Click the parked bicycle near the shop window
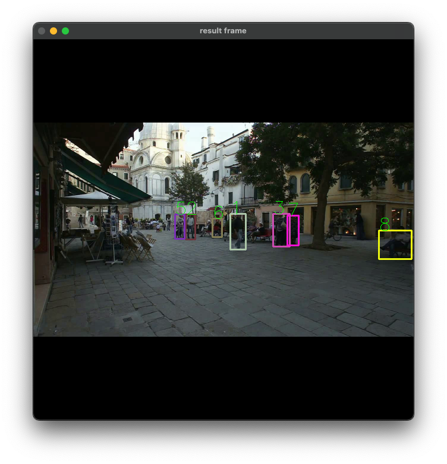Viewport: 447px width, 464px height. (x=333, y=235)
